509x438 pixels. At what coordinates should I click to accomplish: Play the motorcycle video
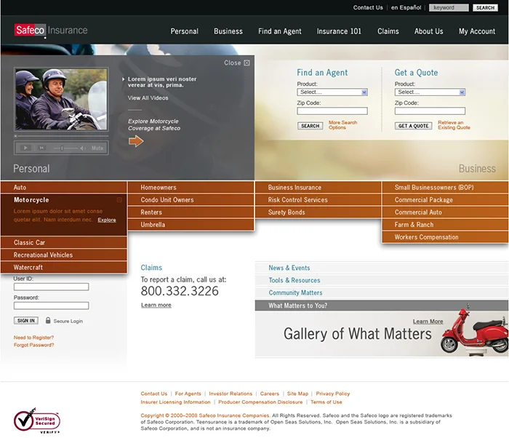pos(25,148)
